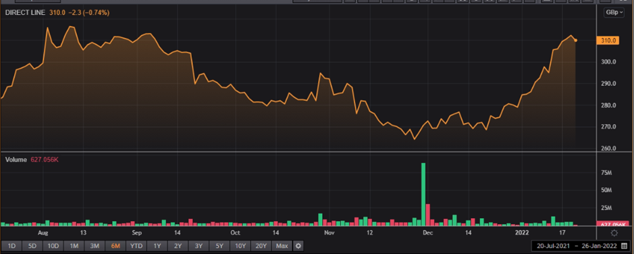
Task: Click the 300.0 price axis label
Action: pos(609,62)
